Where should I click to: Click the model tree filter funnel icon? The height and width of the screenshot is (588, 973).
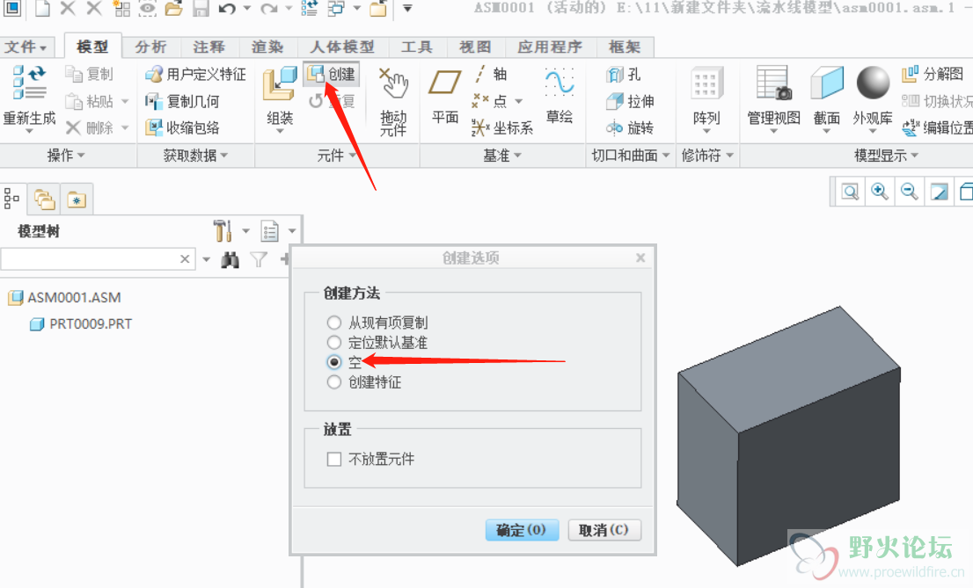pos(259,260)
